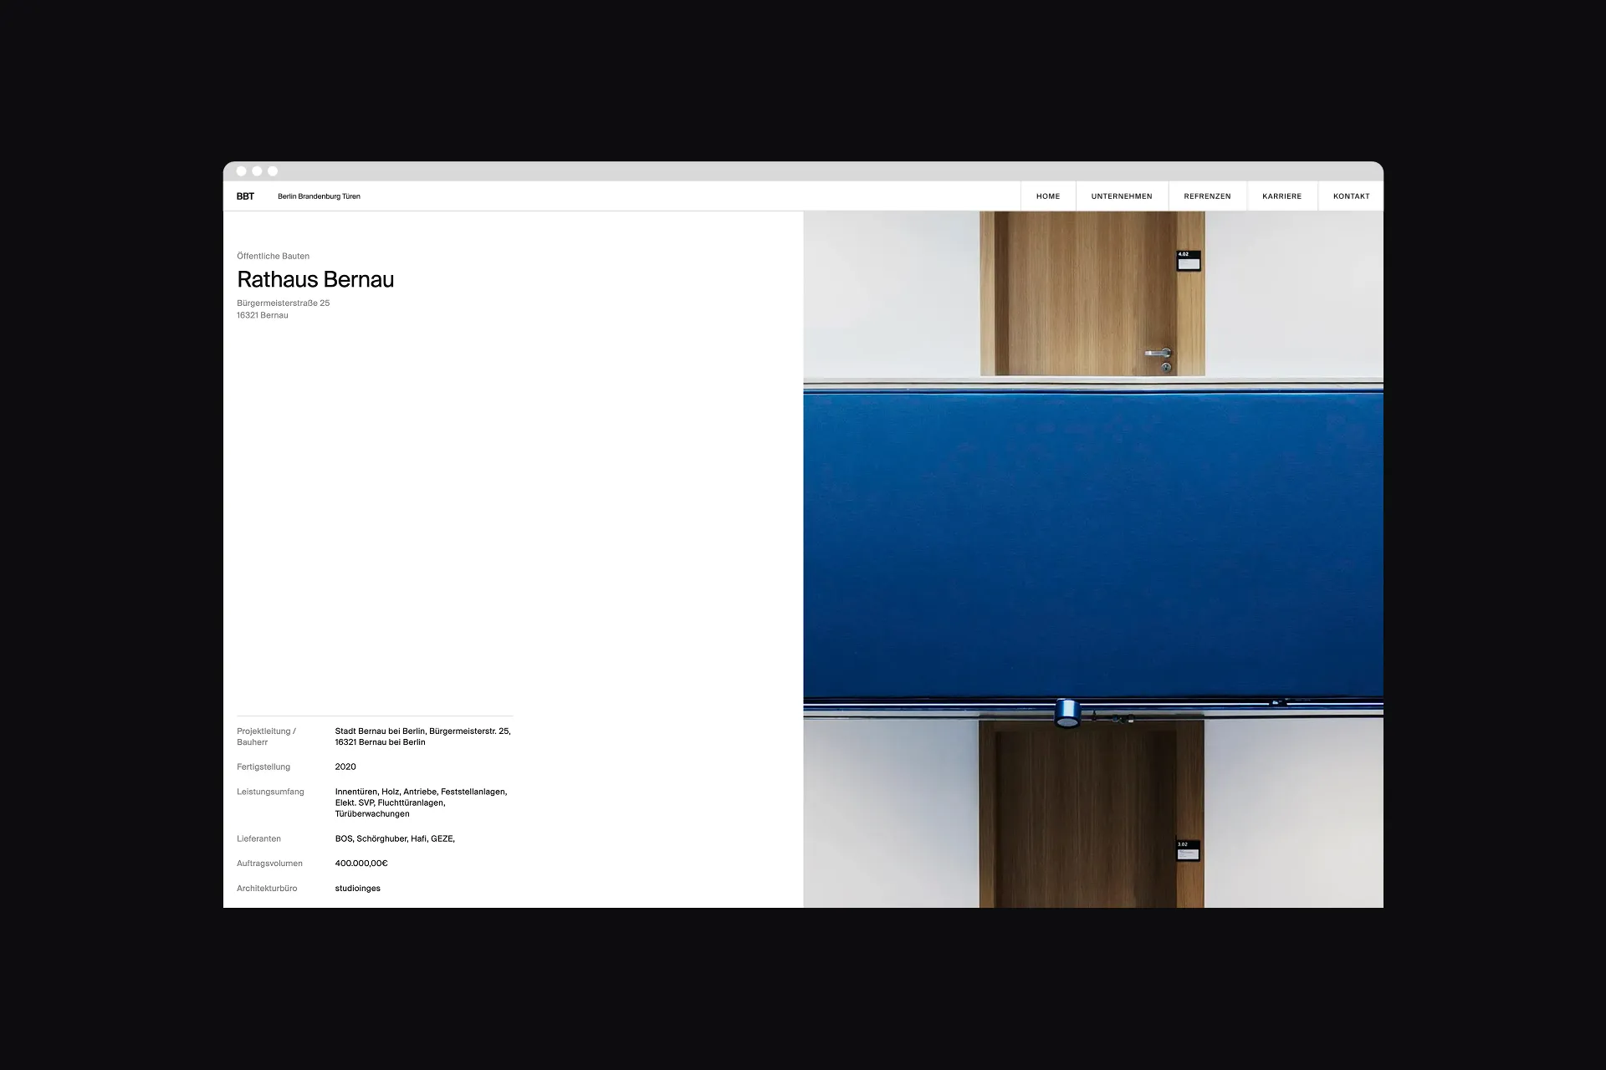Screen dimensions: 1606x1070
Task: Open the UNTERNEHMEN page
Action: pyautogui.click(x=1122, y=196)
